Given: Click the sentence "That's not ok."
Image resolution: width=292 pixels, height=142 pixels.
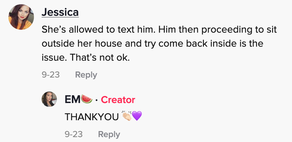Looking at the screenshot, I should tap(100, 57).
